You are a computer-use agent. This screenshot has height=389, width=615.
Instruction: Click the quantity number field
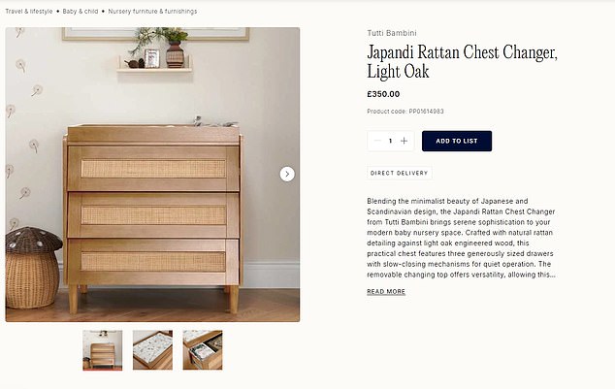[390, 141]
